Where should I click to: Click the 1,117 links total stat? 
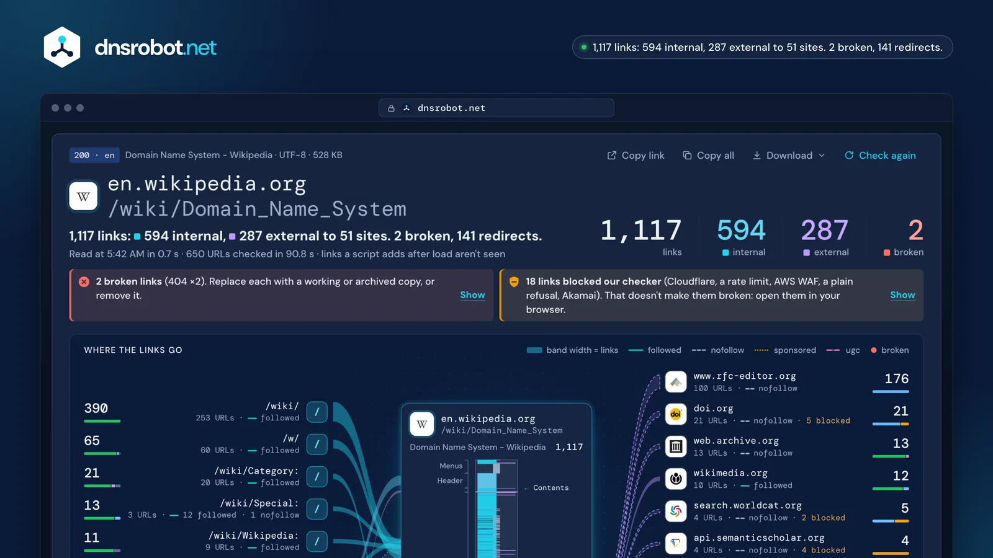(641, 236)
